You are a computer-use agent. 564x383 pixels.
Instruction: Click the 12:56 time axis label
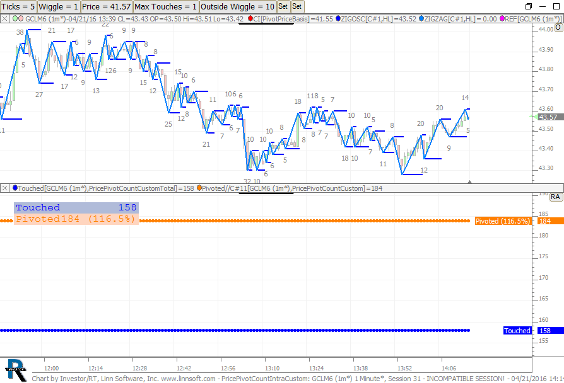click(228, 369)
